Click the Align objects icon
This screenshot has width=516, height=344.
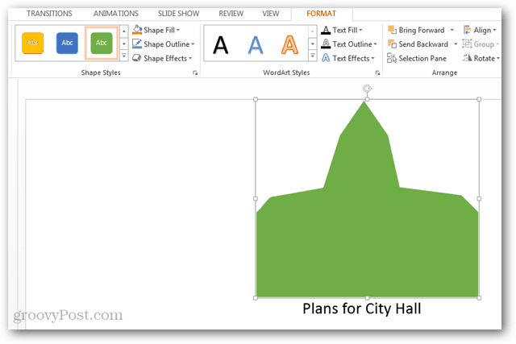[467, 30]
